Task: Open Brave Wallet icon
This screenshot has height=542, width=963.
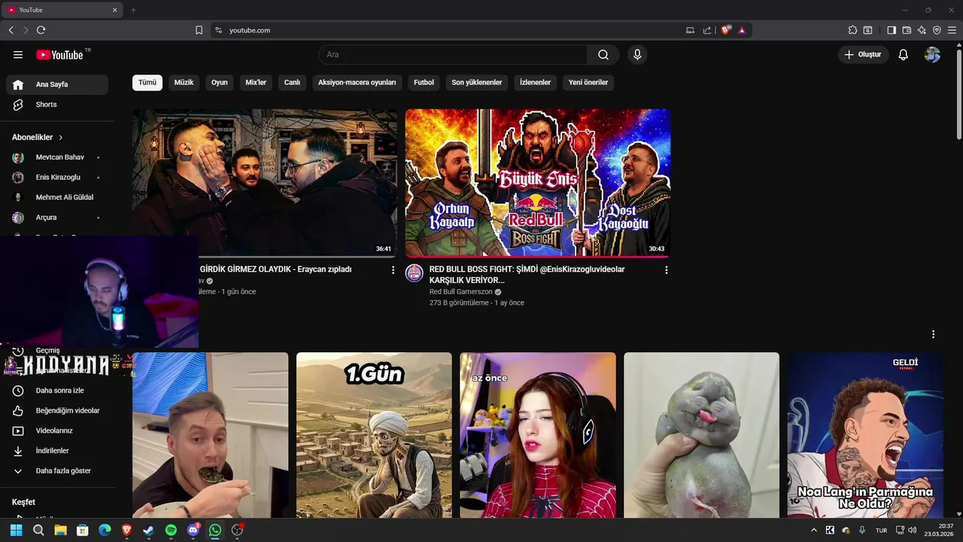Action: point(907,30)
